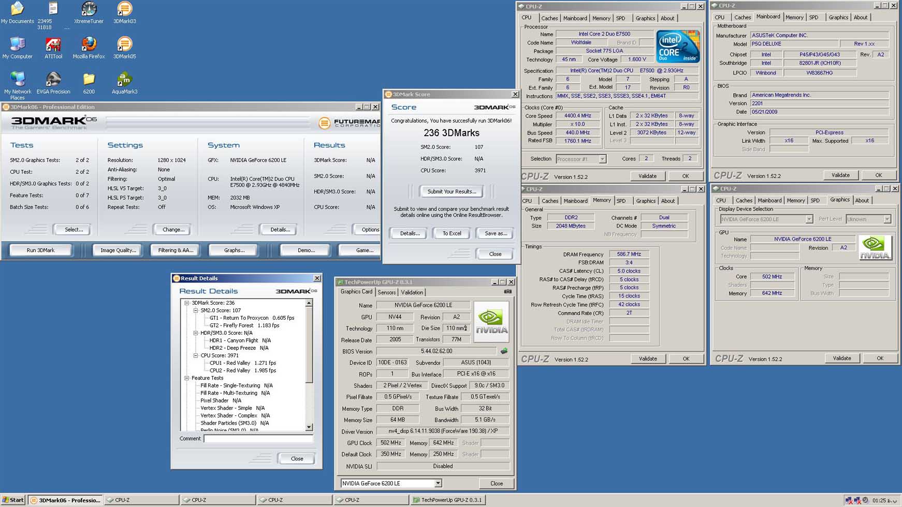
Task: Open Validation tab in GPU-Z
Action: pyautogui.click(x=412, y=292)
